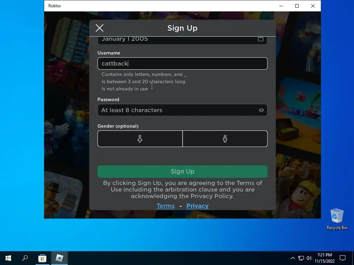Click the Gender (optional) label
Image resolution: width=354 pixels, height=265 pixels.
tap(118, 126)
